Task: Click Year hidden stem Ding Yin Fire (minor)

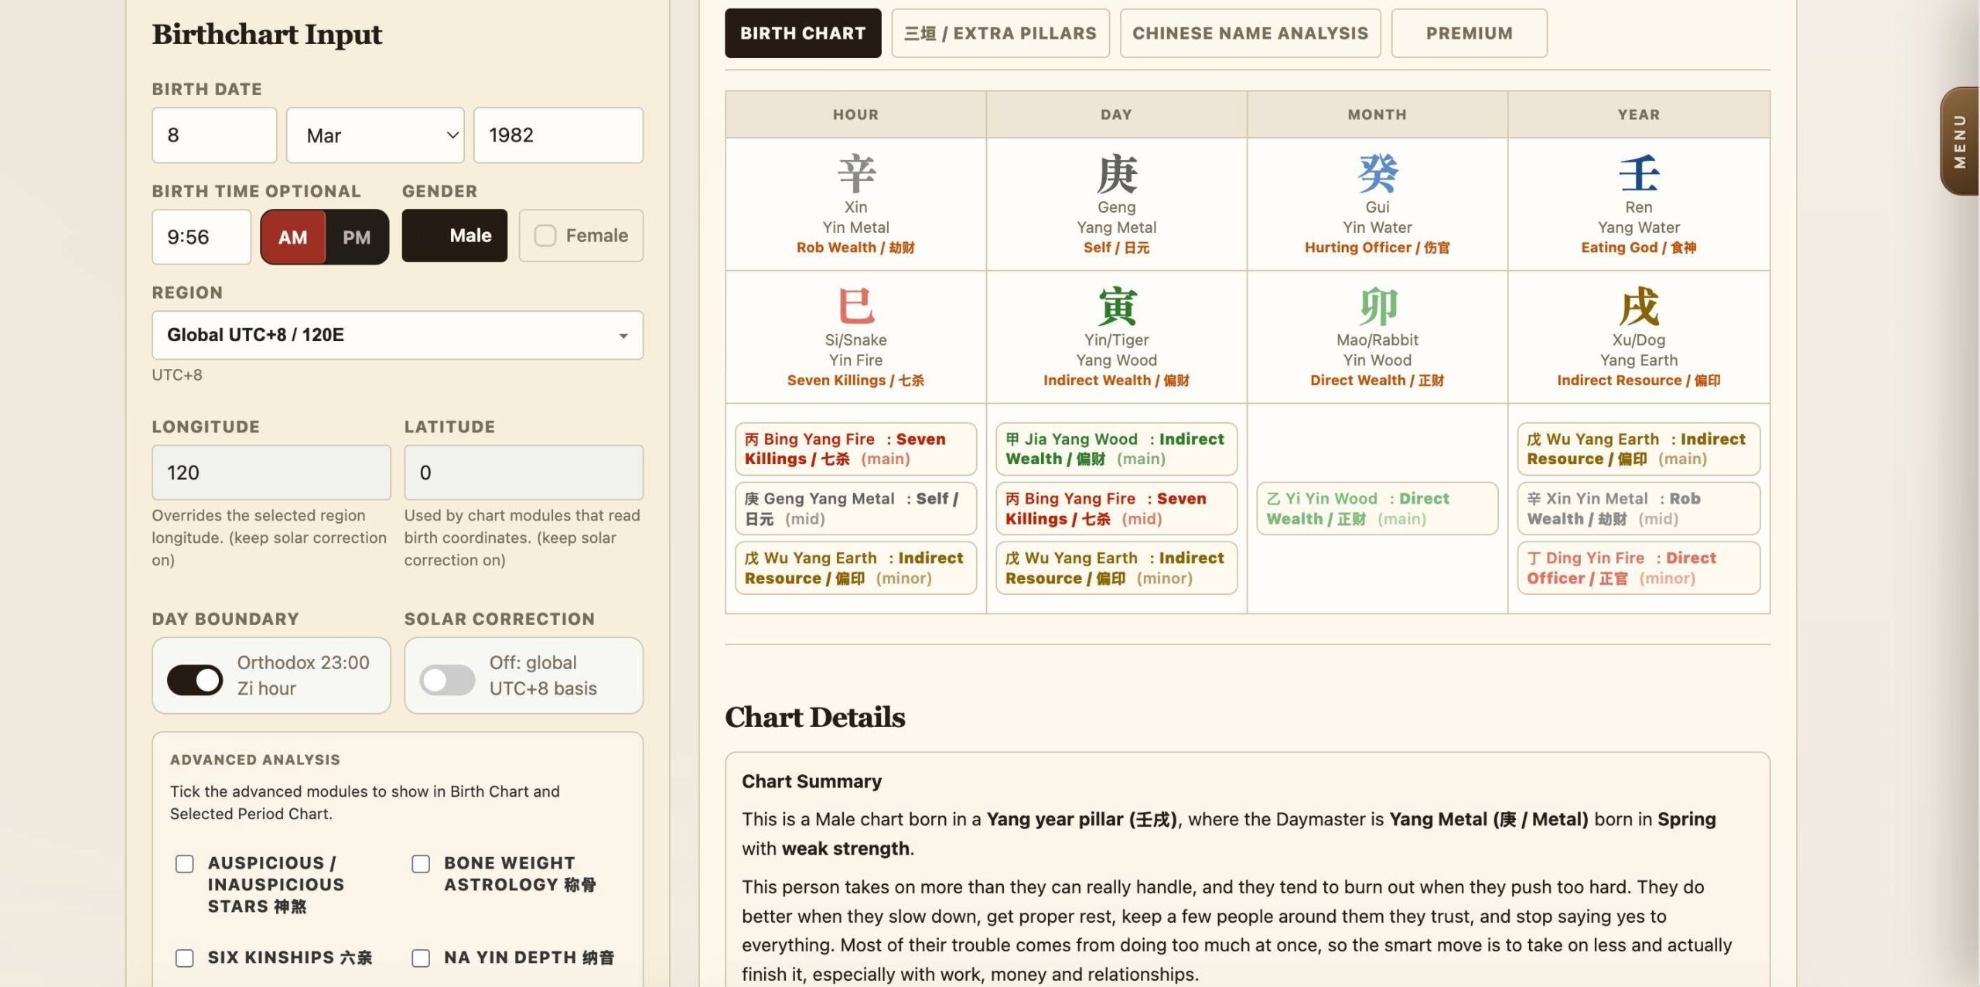Action: coord(1638,568)
